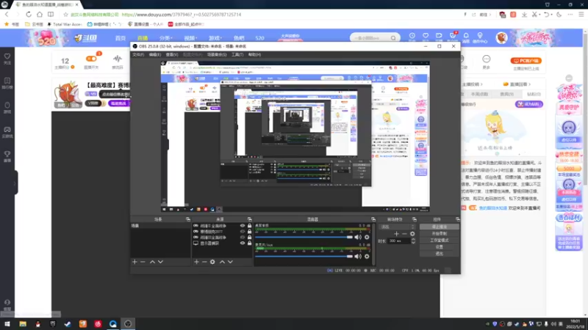Move source up arrow in Sources panel
588x330 pixels.
tap(222, 262)
